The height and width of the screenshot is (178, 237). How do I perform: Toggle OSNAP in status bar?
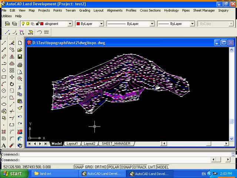tap(126, 167)
